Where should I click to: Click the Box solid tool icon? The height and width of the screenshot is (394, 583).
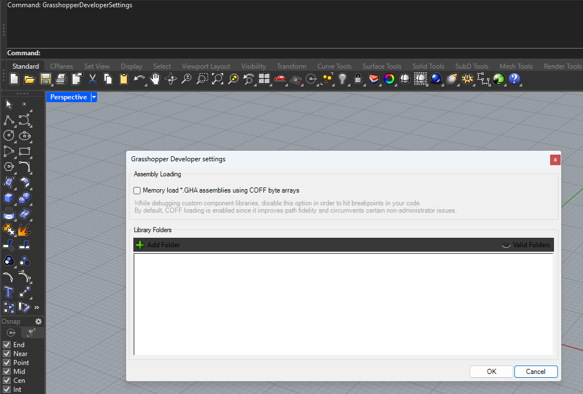8,198
